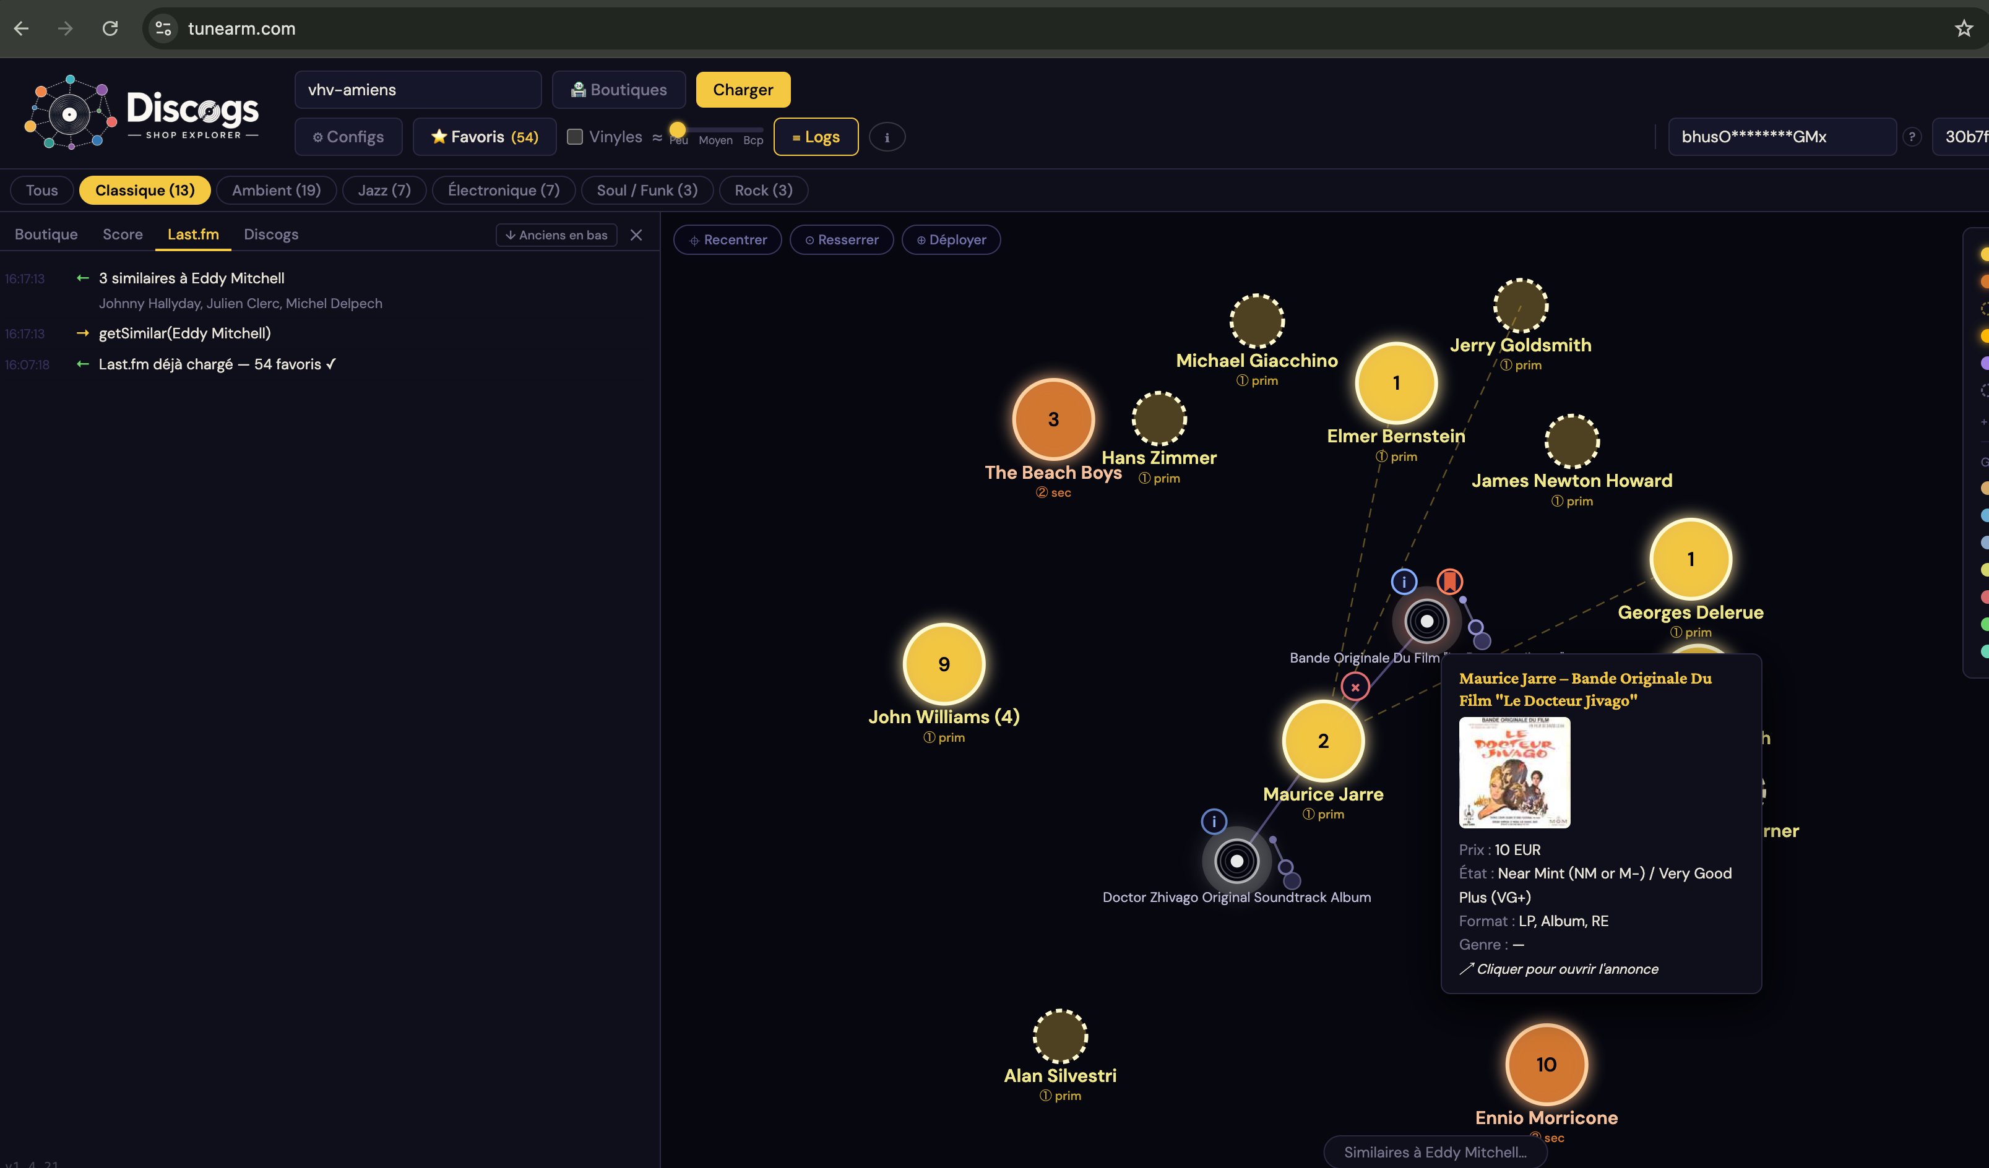Bookmark the Bande Originale Du Film record

pyautogui.click(x=1449, y=582)
